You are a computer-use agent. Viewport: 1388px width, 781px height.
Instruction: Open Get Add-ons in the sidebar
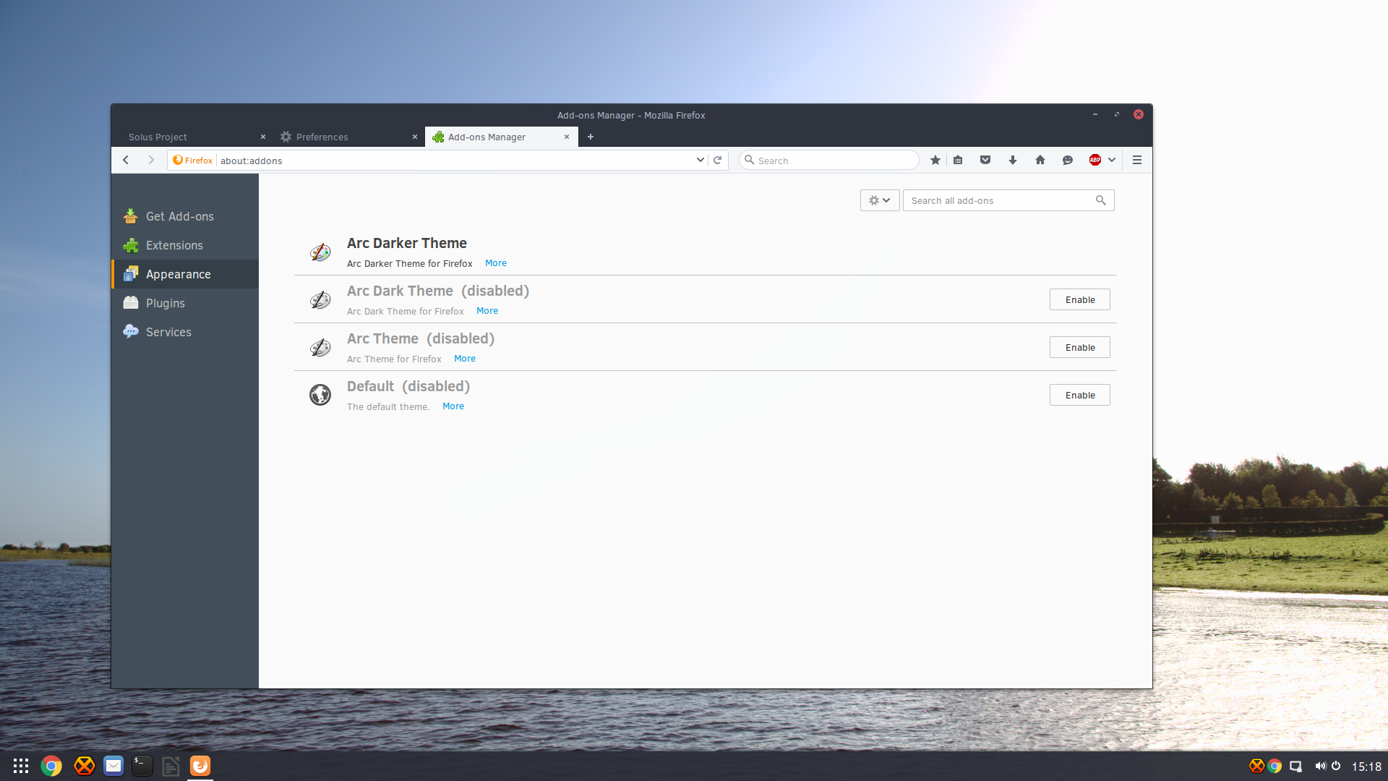click(185, 216)
